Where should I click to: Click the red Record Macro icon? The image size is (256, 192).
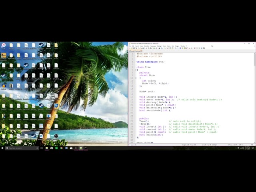(195, 48)
